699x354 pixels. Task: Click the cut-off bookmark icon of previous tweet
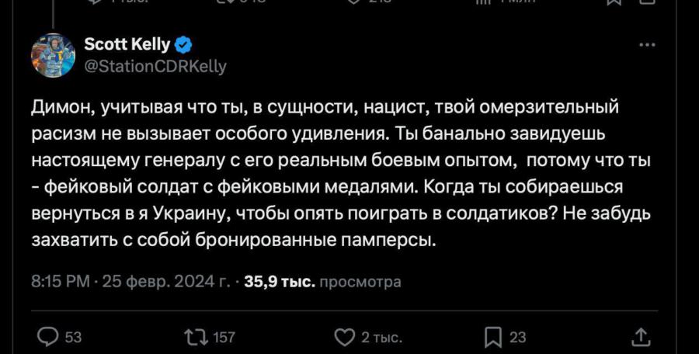click(614, 2)
